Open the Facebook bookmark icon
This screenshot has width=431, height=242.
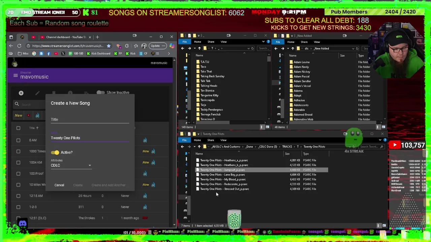(48, 53)
